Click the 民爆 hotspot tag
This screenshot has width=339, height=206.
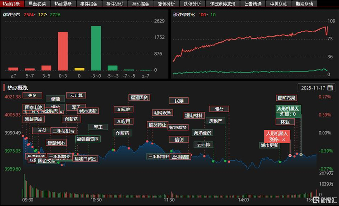pyautogui.click(x=179, y=101)
